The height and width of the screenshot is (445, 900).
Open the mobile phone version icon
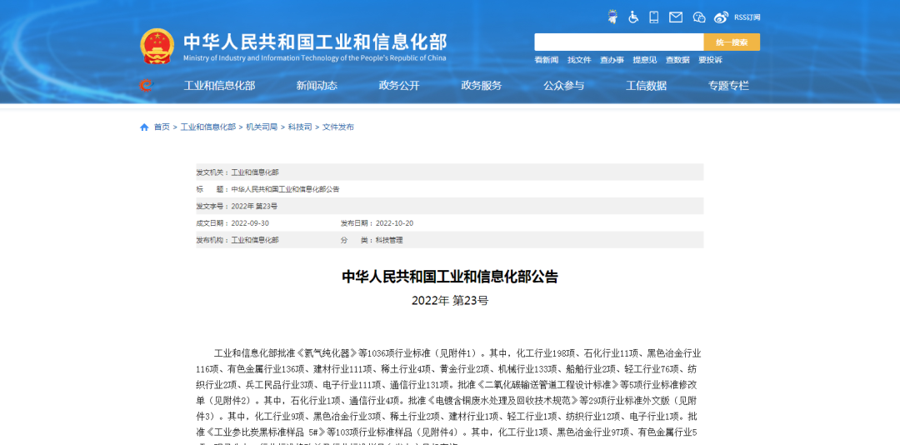654,17
